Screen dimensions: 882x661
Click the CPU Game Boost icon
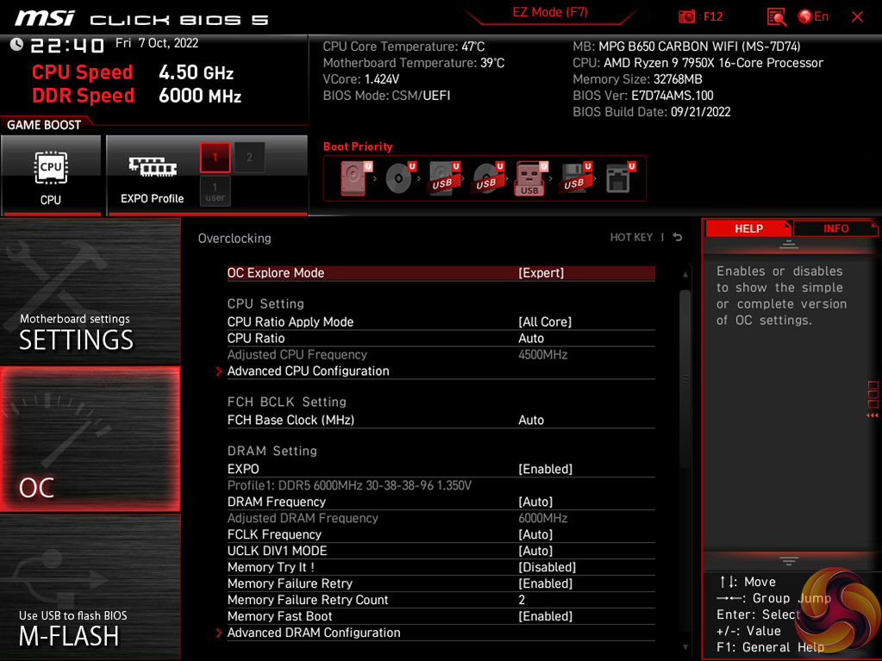click(x=51, y=175)
